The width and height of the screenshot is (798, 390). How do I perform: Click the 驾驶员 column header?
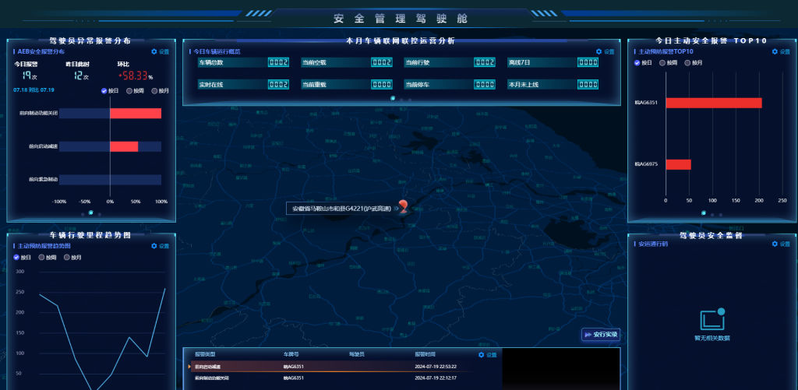(357, 354)
